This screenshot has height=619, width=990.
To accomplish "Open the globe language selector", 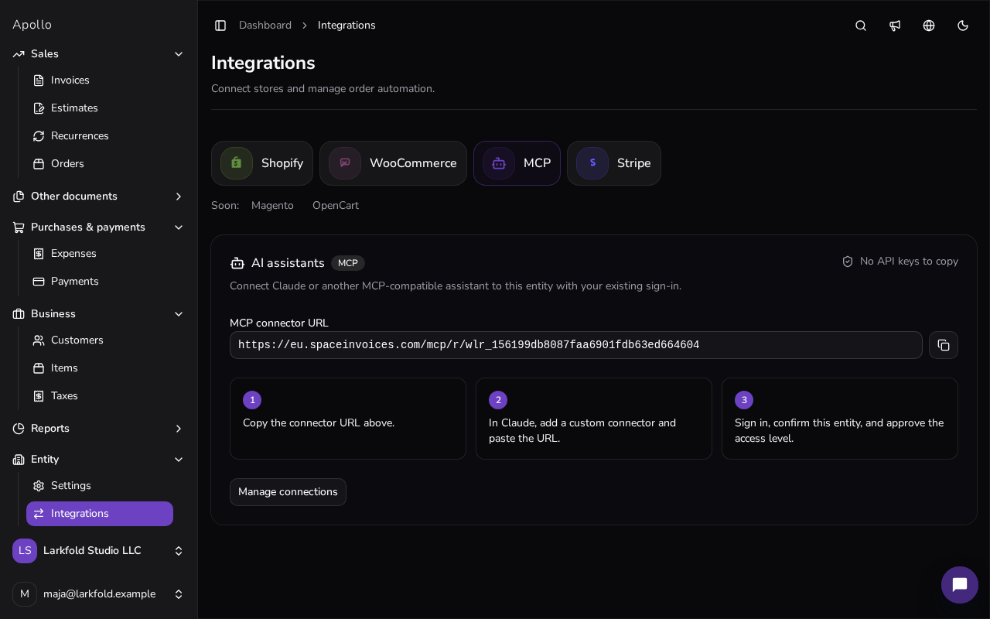I will [x=929, y=26].
